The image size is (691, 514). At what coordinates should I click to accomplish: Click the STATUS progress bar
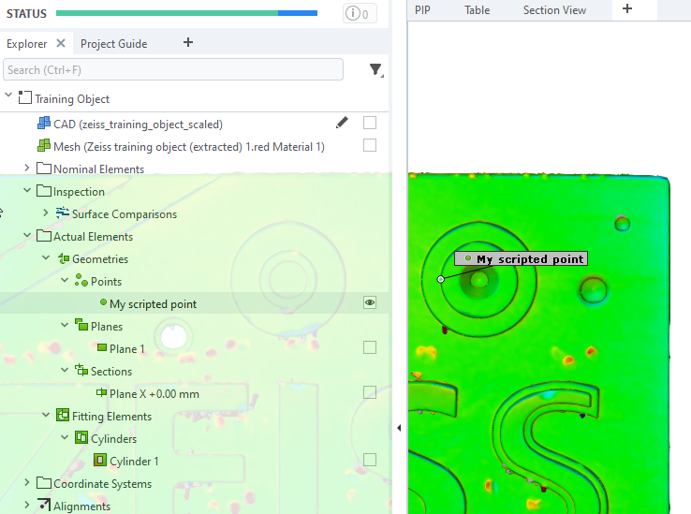tap(185, 13)
